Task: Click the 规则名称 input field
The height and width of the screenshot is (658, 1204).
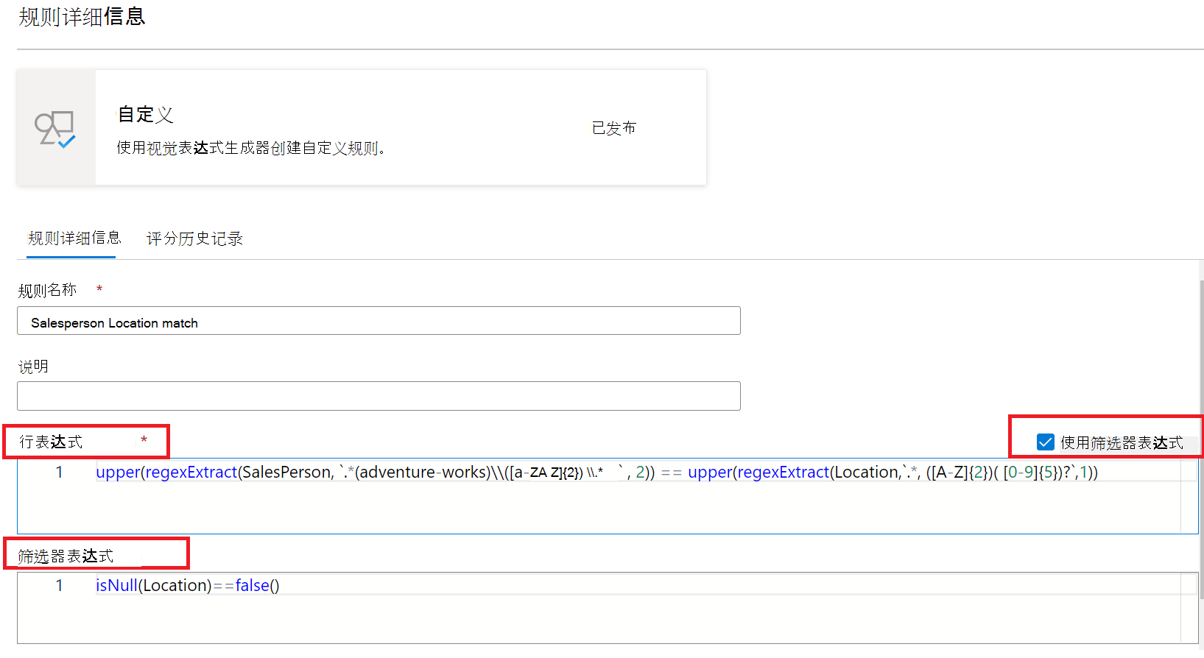Action: click(379, 321)
